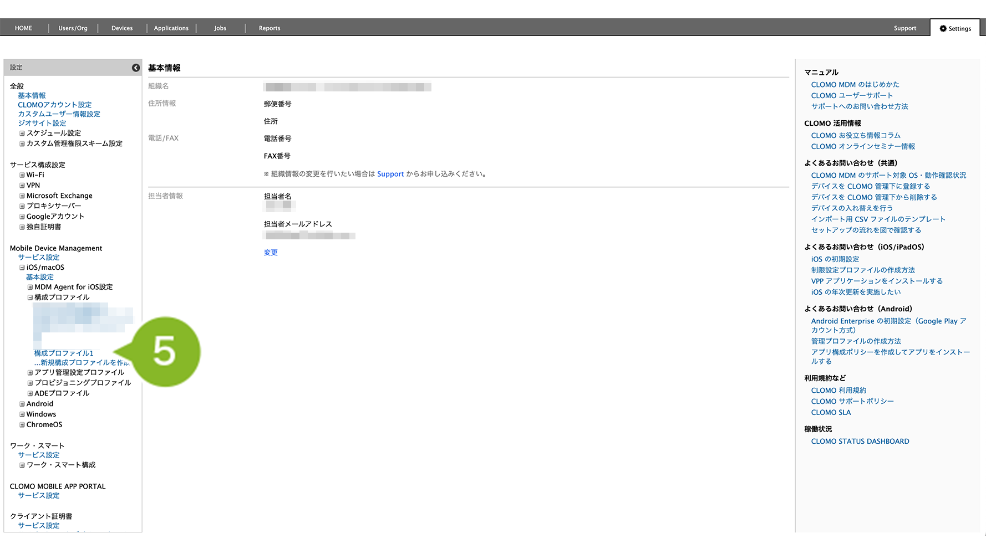The width and height of the screenshot is (986, 554).
Task: Open the Devices tab
Action: tap(122, 28)
